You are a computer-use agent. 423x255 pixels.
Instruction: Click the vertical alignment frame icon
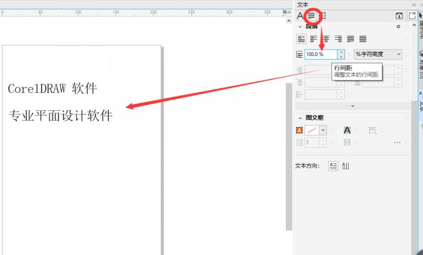pyautogui.click(x=372, y=131)
